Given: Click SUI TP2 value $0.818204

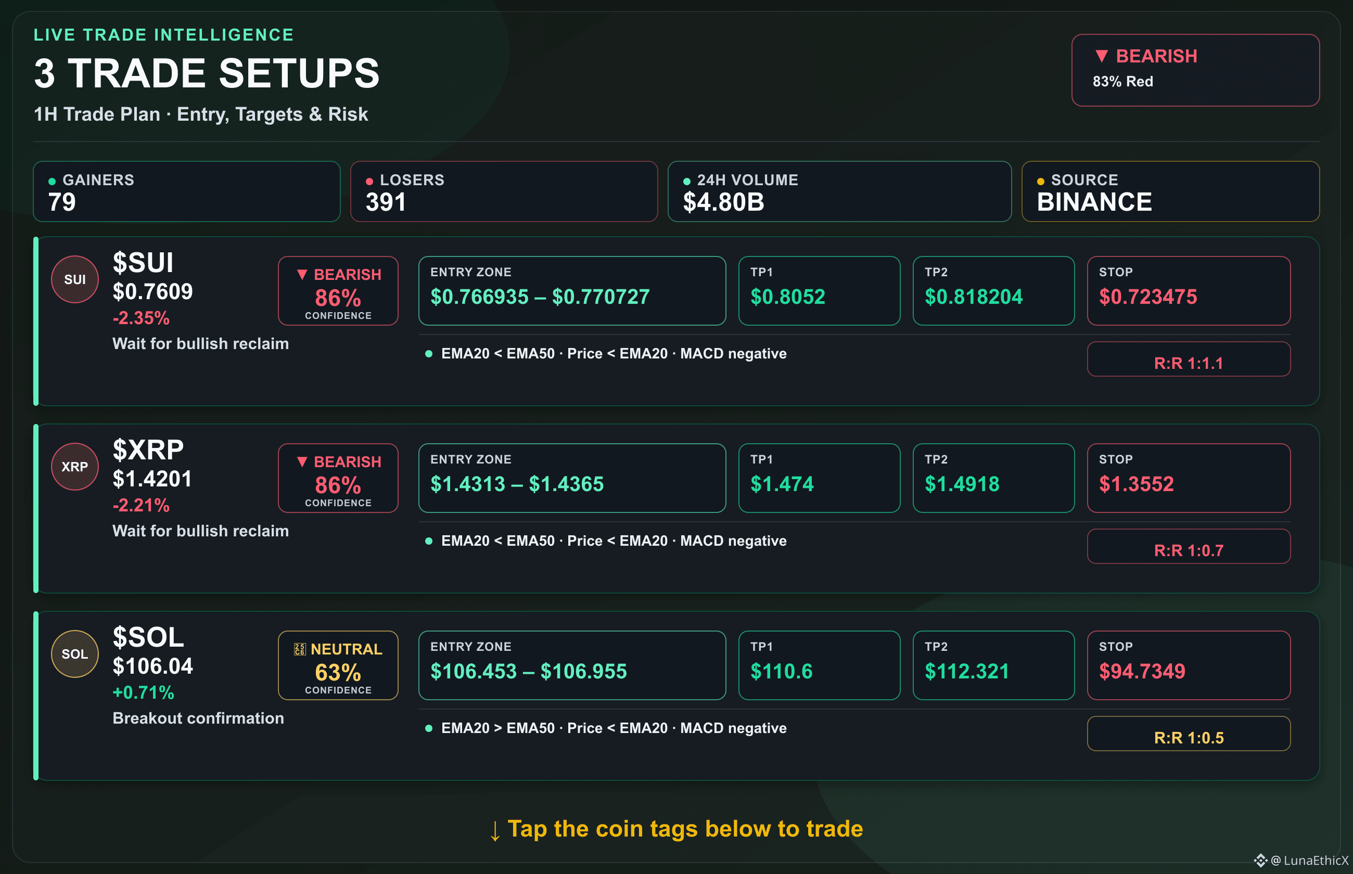Looking at the screenshot, I should 973,297.
